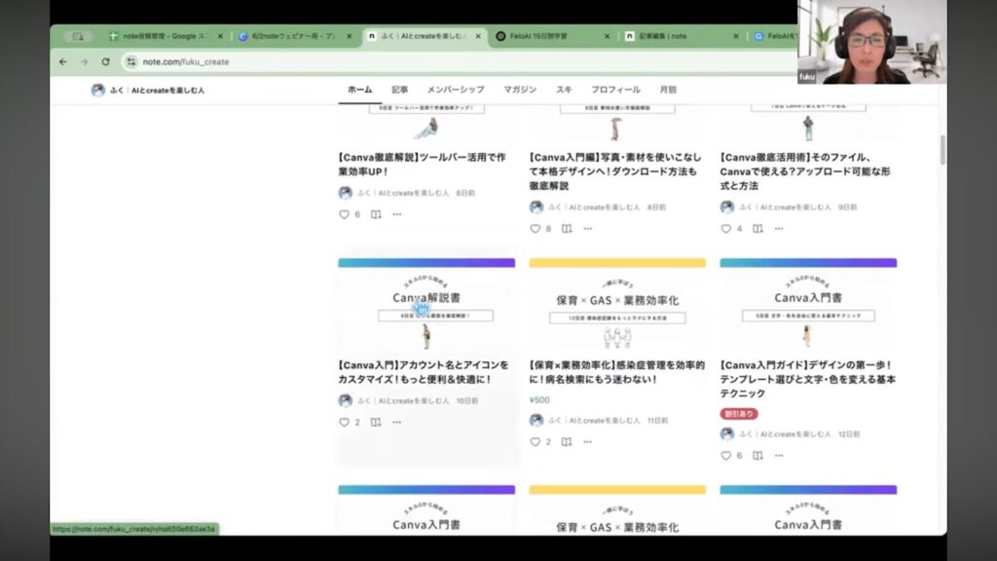Select the マガジン navigation tab

pos(520,90)
